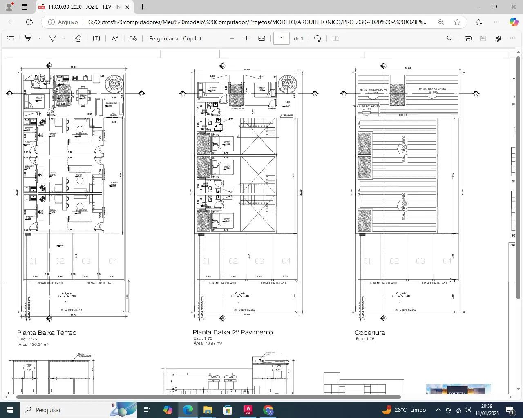The image size is (523, 418).
Task: Save PDF as a copy
Action: [x=498, y=38]
